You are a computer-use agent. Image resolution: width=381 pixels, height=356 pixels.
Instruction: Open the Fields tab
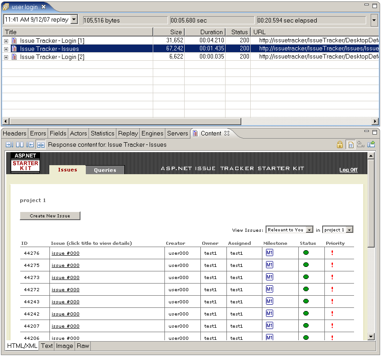pyautogui.click(x=58, y=133)
